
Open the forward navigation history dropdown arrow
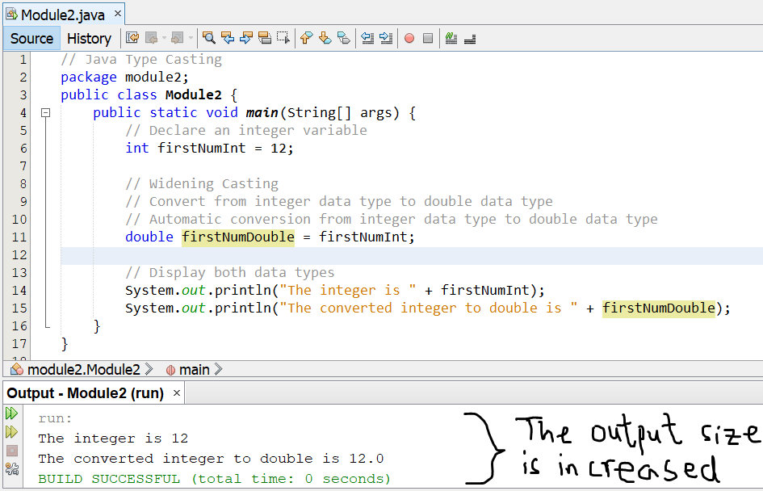pos(191,38)
